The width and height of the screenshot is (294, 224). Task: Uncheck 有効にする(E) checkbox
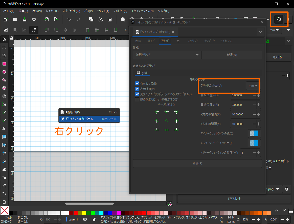pyautogui.click(x=137, y=83)
